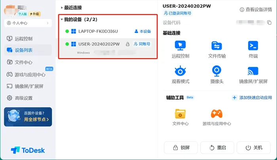Click the 升级 upgrade badge

[34, 14]
